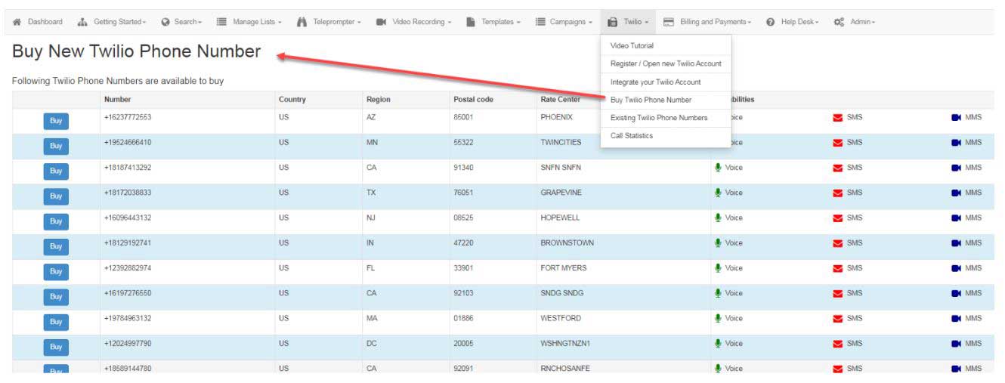The width and height of the screenshot is (1005, 383).
Task: Click the Dashboard home icon
Action: click(17, 22)
